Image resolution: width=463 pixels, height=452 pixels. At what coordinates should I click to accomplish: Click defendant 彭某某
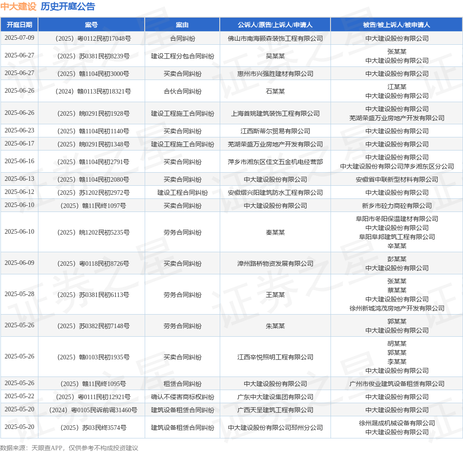397,259
